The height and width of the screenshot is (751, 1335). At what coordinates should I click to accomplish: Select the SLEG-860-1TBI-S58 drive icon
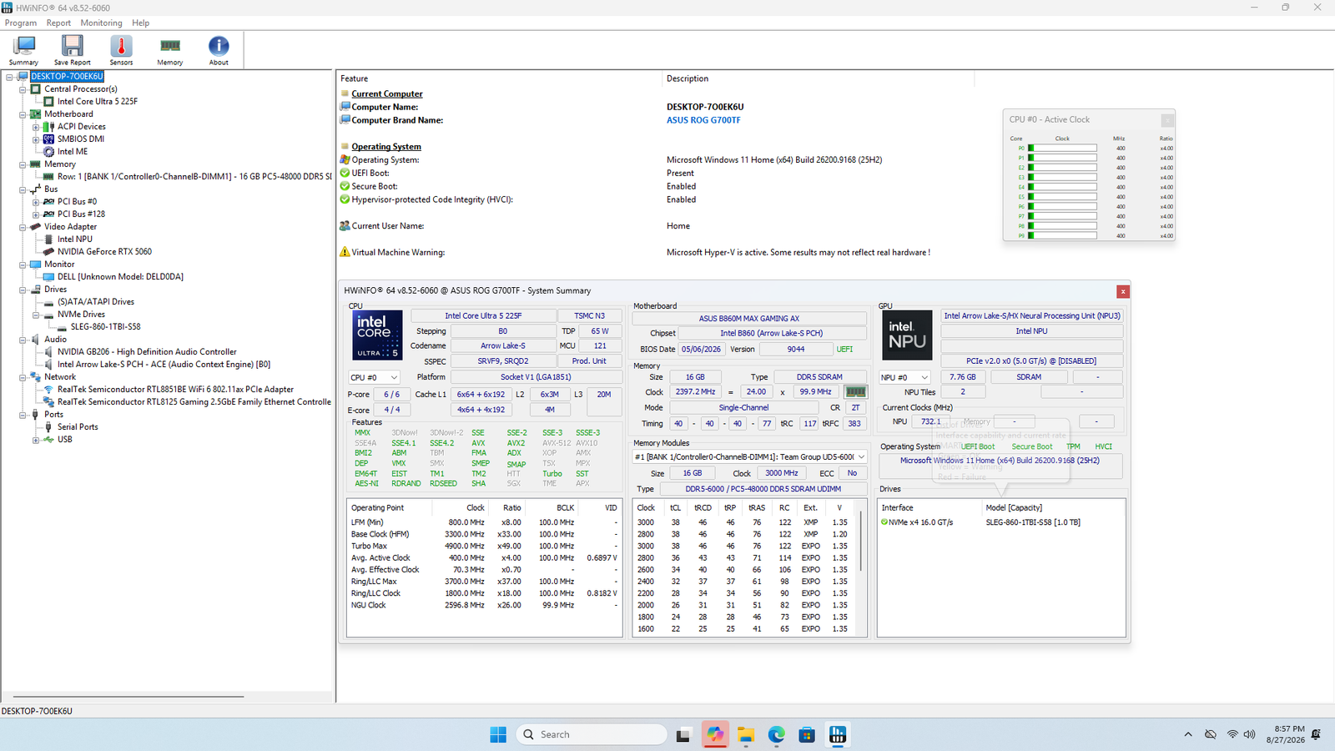pos(62,327)
